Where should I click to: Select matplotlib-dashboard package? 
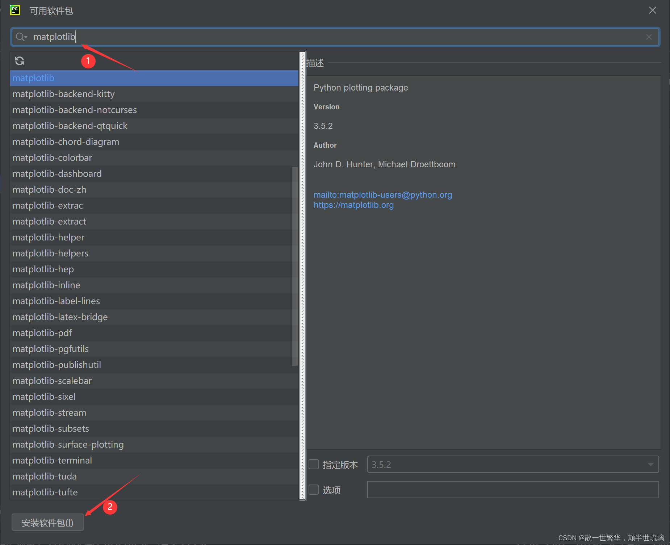coord(154,174)
